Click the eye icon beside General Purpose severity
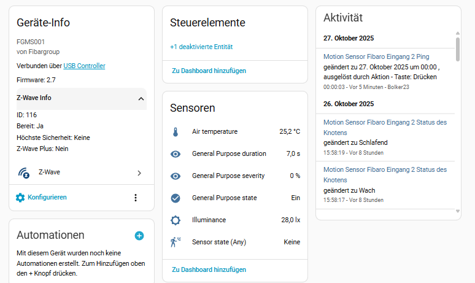The width and height of the screenshot is (475, 283). [x=176, y=176]
